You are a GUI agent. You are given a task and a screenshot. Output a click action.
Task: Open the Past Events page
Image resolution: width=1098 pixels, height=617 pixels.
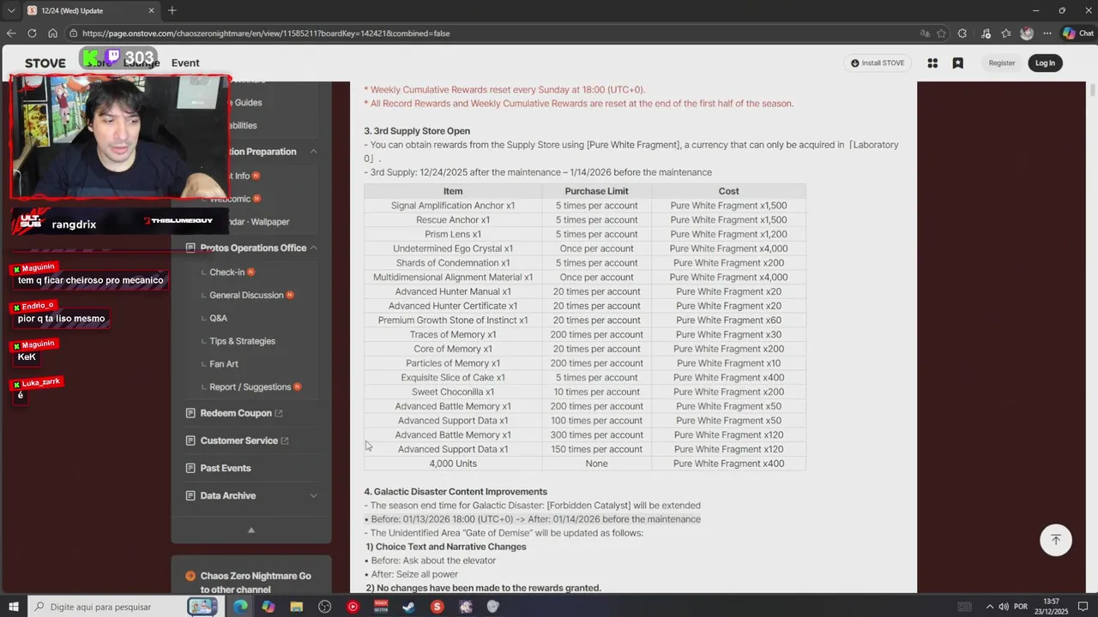[x=225, y=468]
